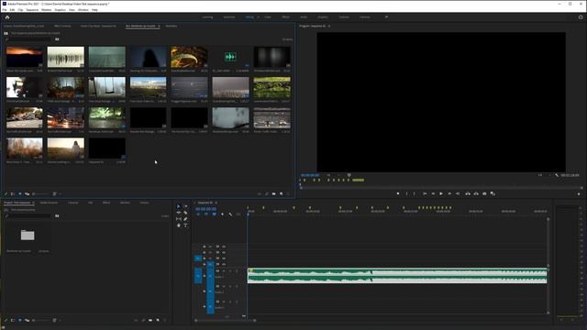The height and width of the screenshot is (330, 587).
Task: Open the File menu
Action: tap(5, 10)
